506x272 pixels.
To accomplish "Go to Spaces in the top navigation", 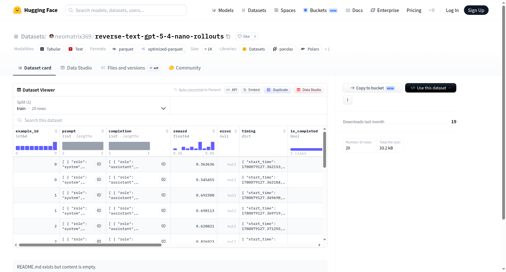I will point(285,10).
